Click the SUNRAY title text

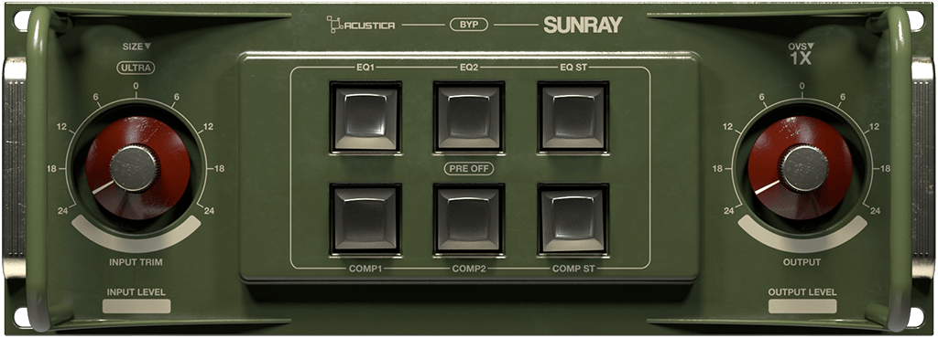(583, 25)
